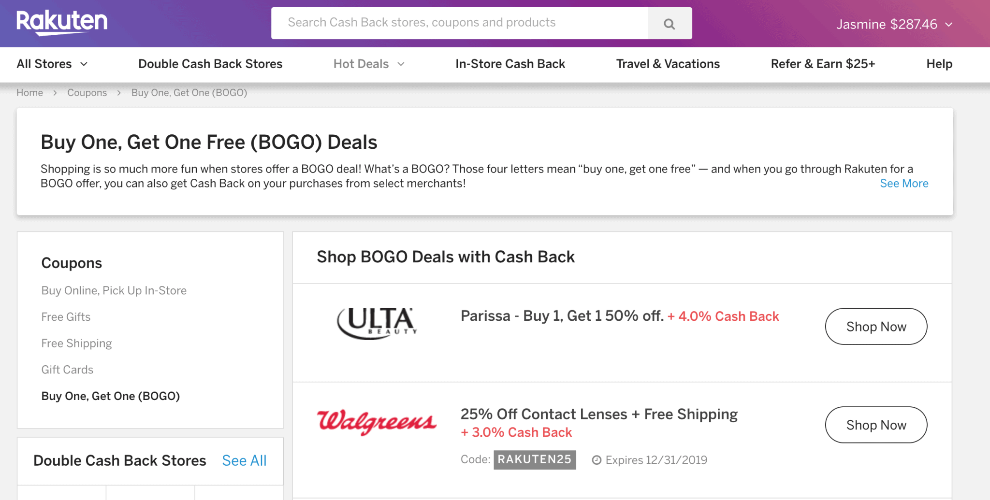Click the clock icon beside the expiration date
This screenshot has height=500, width=990.
click(597, 460)
